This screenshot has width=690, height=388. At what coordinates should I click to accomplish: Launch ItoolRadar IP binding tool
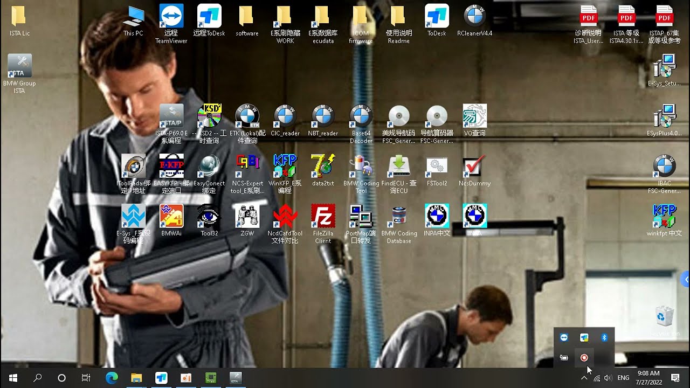click(x=133, y=174)
